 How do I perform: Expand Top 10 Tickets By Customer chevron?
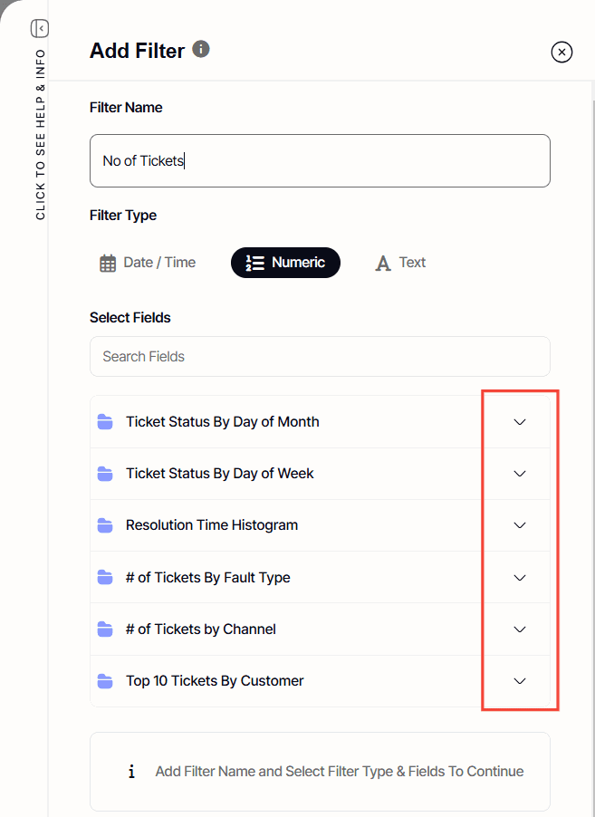pyautogui.click(x=520, y=681)
